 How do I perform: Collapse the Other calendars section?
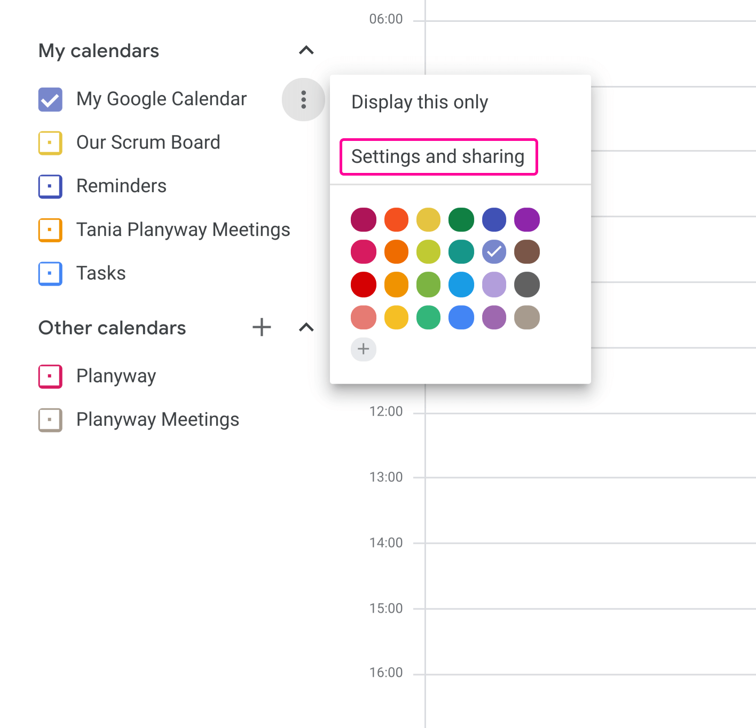point(306,327)
